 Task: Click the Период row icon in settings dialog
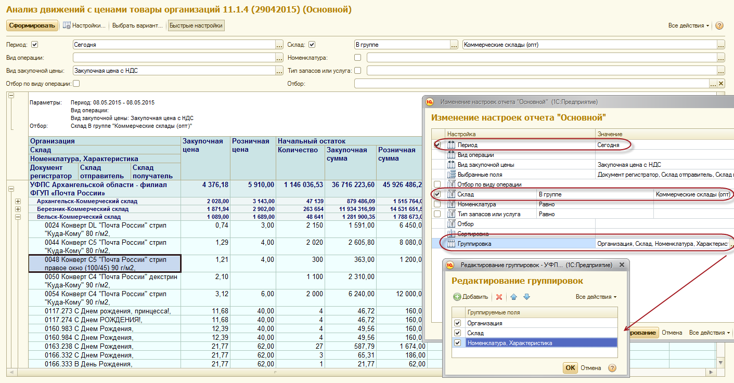pyautogui.click(x=451, y=145)
